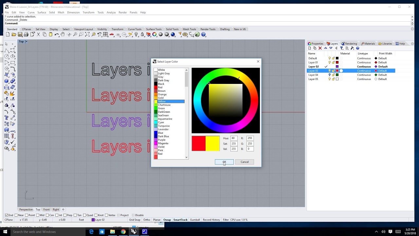Click the Move layer up triangle icon

325,48
